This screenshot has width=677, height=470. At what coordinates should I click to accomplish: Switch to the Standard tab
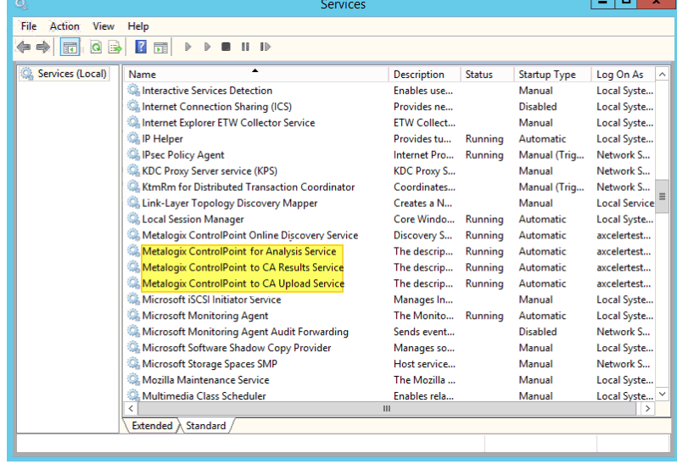[206, 426]
